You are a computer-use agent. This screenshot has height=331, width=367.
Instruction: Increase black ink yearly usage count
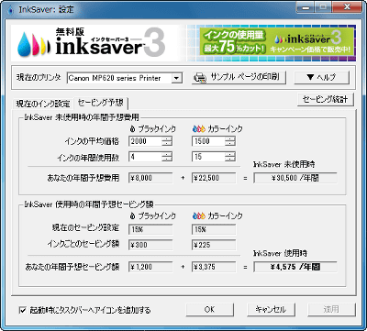click(167, 154)
